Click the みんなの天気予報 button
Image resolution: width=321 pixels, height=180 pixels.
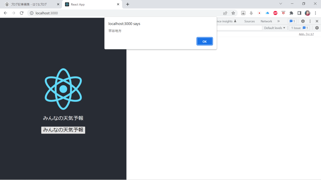pos(63,130)
